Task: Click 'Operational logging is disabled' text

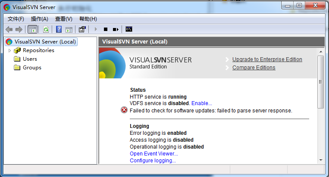Action: click(167, 147)
